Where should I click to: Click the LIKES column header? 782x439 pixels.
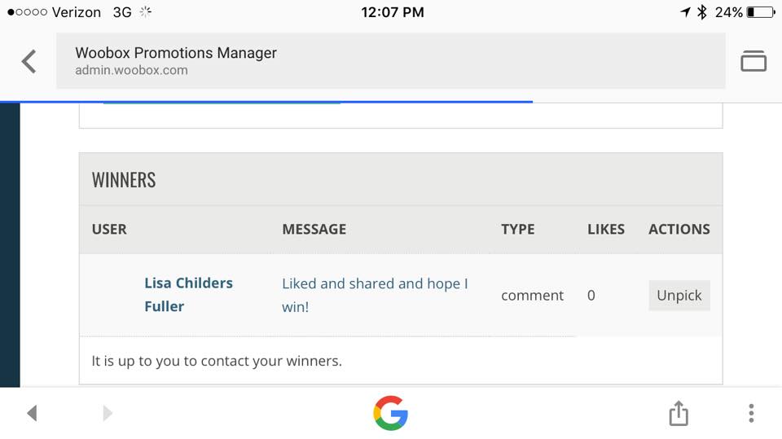[x=606, y=229]
